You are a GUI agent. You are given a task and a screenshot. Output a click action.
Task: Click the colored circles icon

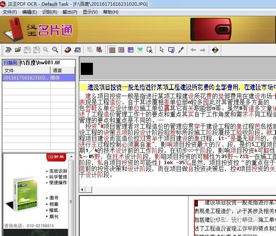click(215, 50)
